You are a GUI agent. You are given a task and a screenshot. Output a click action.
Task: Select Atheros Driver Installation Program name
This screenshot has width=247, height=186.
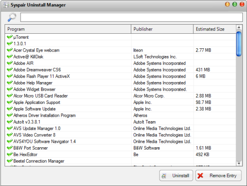coord(44,115)
